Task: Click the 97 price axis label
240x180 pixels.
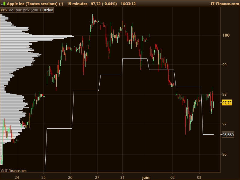Action: (224, 124)
